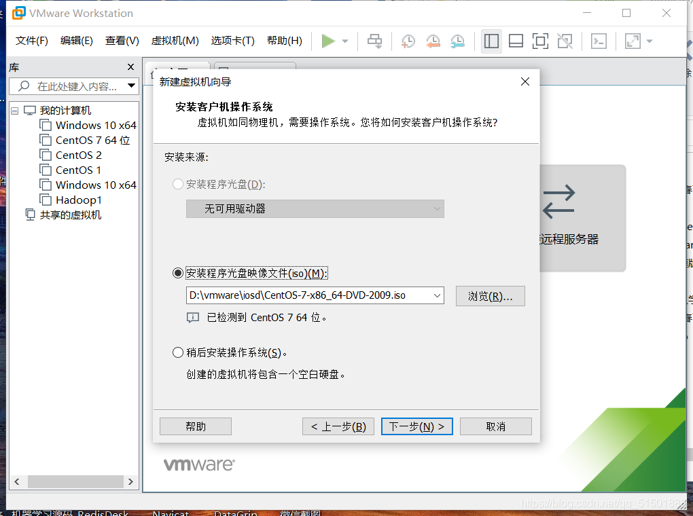
Task: Click the VMware Workstation logo icon
Action: coord(18,13)
